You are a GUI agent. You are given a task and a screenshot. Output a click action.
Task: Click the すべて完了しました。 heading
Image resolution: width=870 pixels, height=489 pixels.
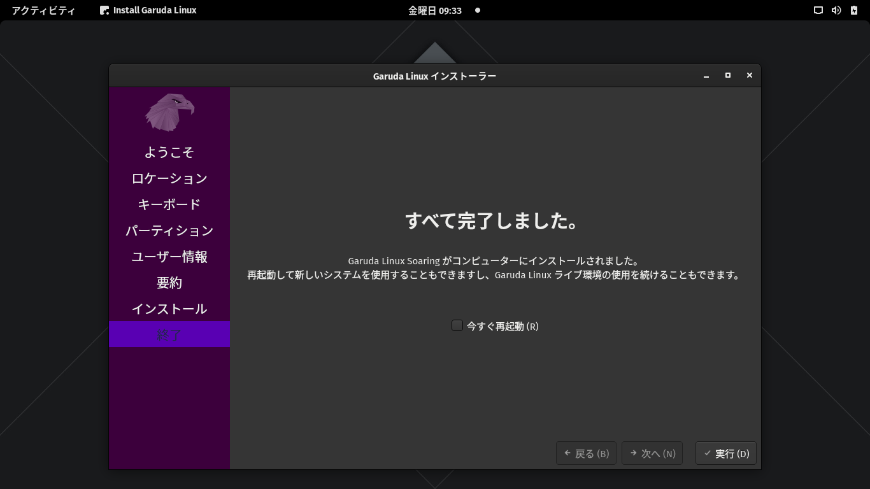[493, 221]
